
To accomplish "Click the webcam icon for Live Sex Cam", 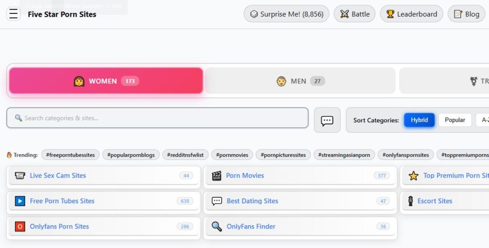I will 20,176.
